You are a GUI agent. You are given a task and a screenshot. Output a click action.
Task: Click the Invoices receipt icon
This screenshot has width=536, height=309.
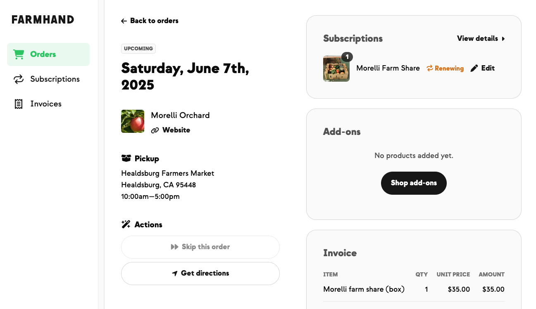[19, 104]
